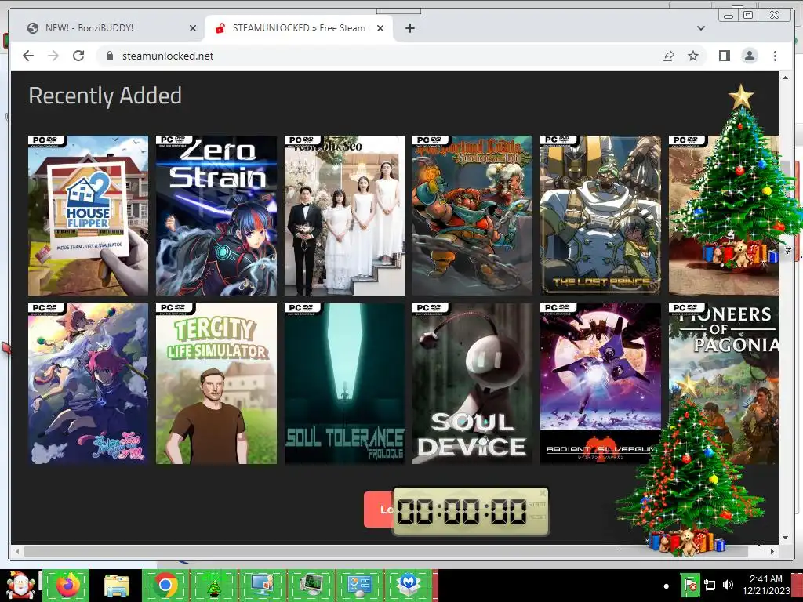This screenshot has width=803, height=602.
Task: Open the browser side panel
Action: (x=724, y=56)
